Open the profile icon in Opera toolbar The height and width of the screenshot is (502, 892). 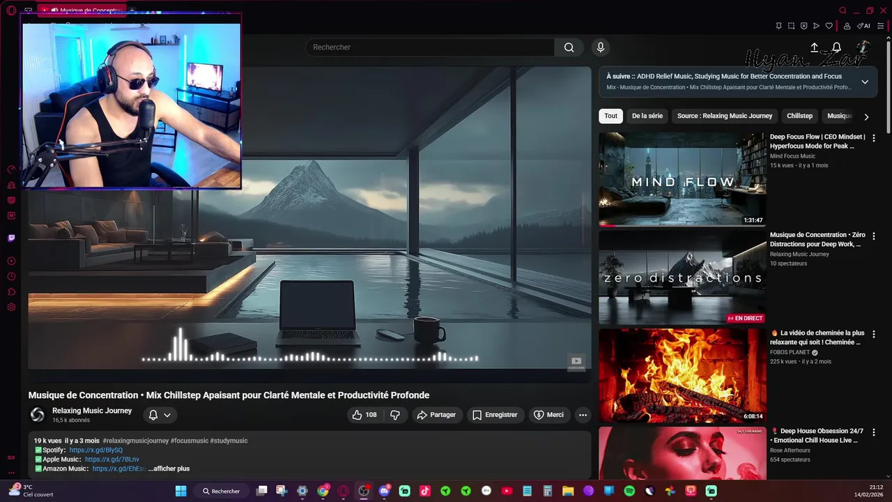(847, 26)
